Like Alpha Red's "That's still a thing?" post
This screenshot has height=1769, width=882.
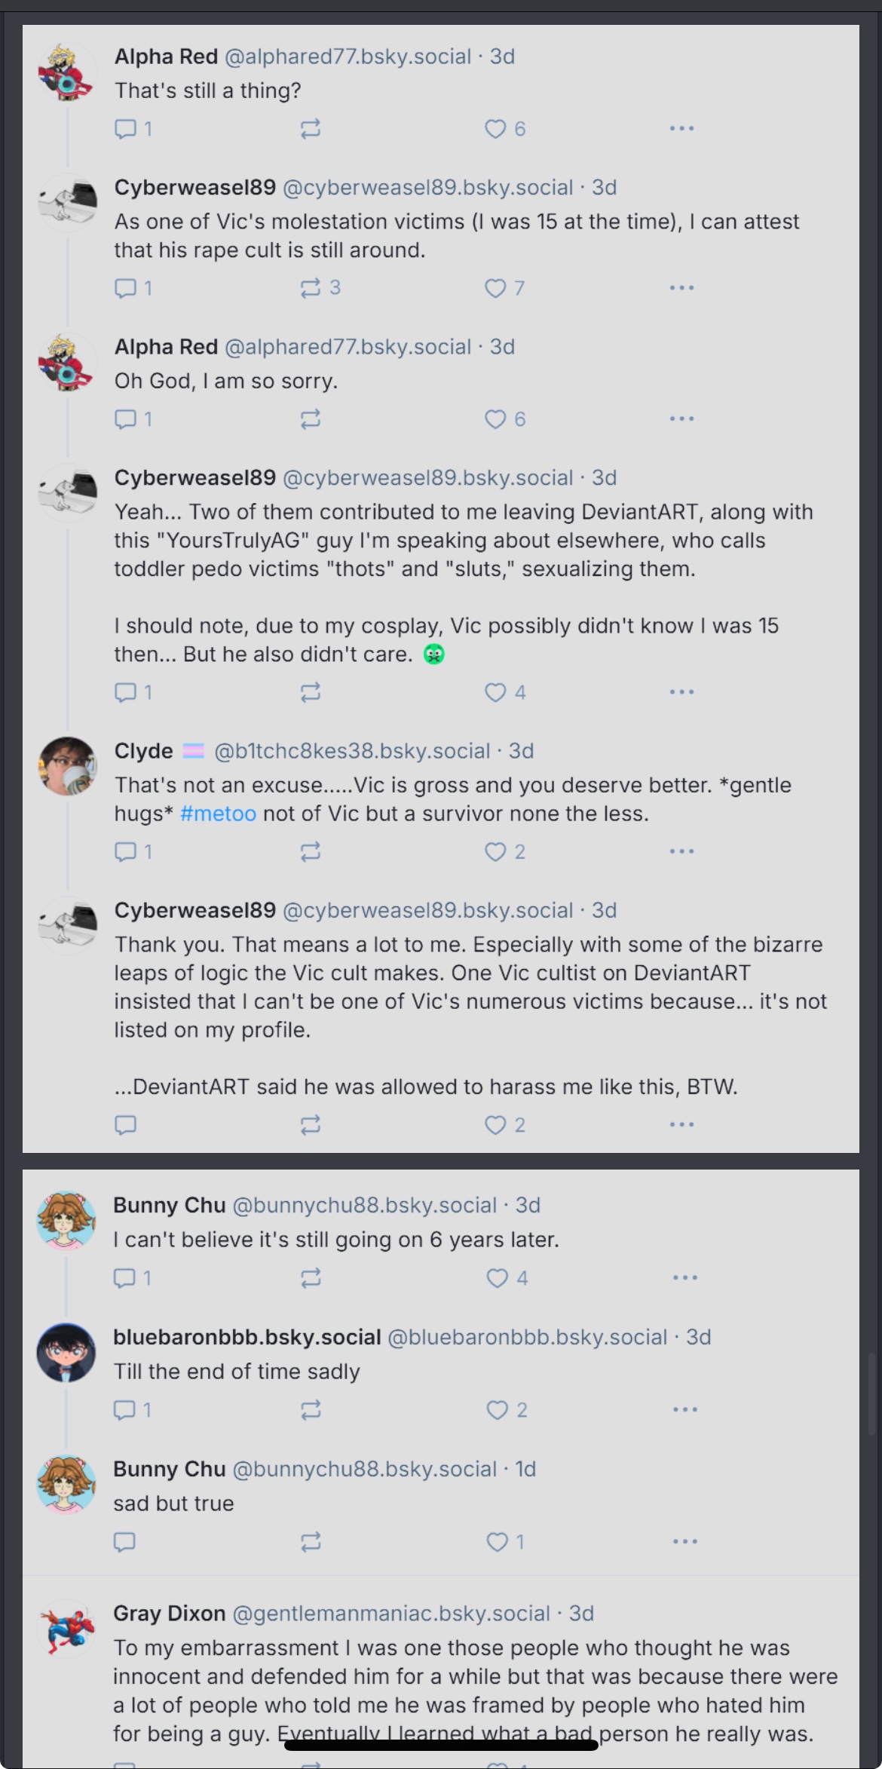(495, 129)
